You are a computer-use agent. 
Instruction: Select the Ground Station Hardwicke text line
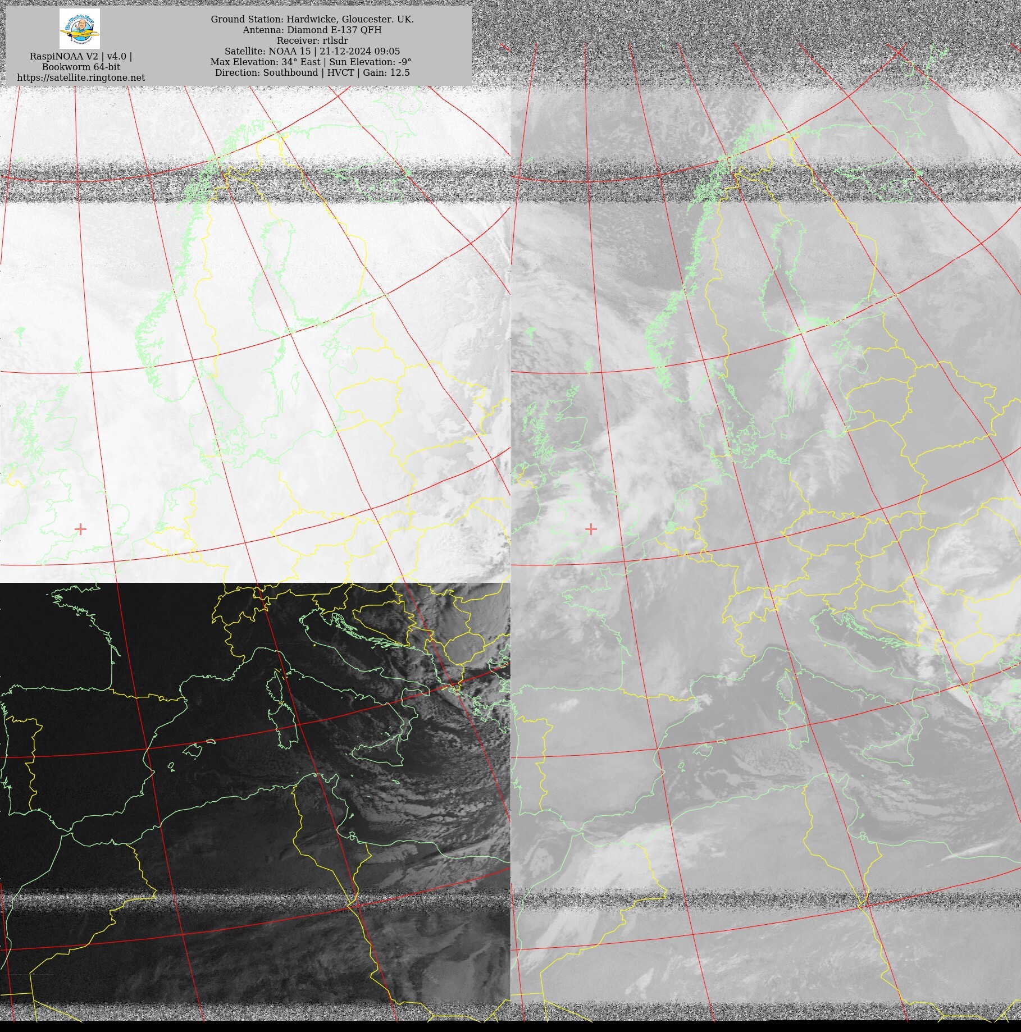312,19
